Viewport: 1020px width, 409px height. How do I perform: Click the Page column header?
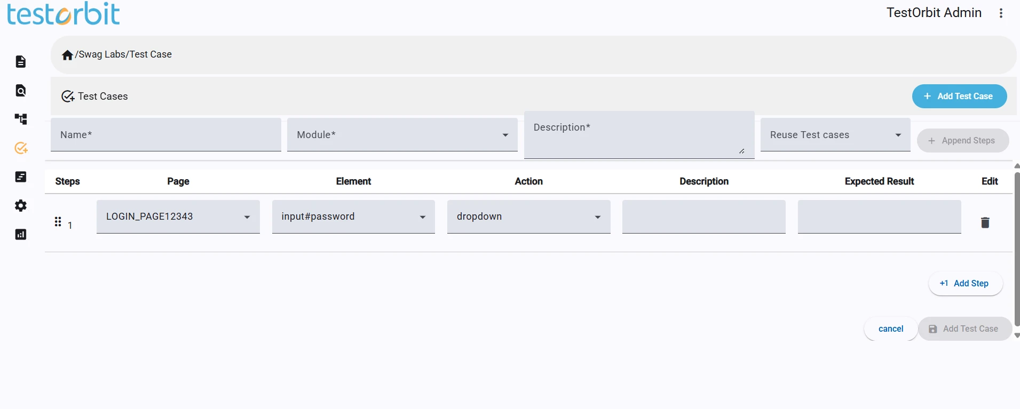pos(178,181)
